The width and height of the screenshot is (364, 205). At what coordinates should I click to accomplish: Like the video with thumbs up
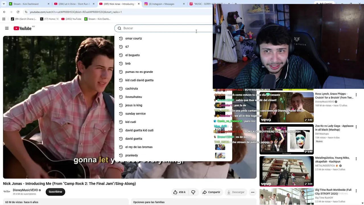point(179,192)
